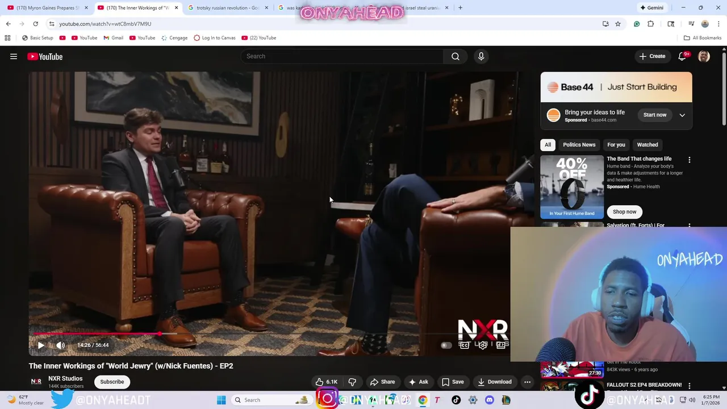This screenshot has height=409, width=727.
Task: Save video to a playlist
Action: (453, 382)
